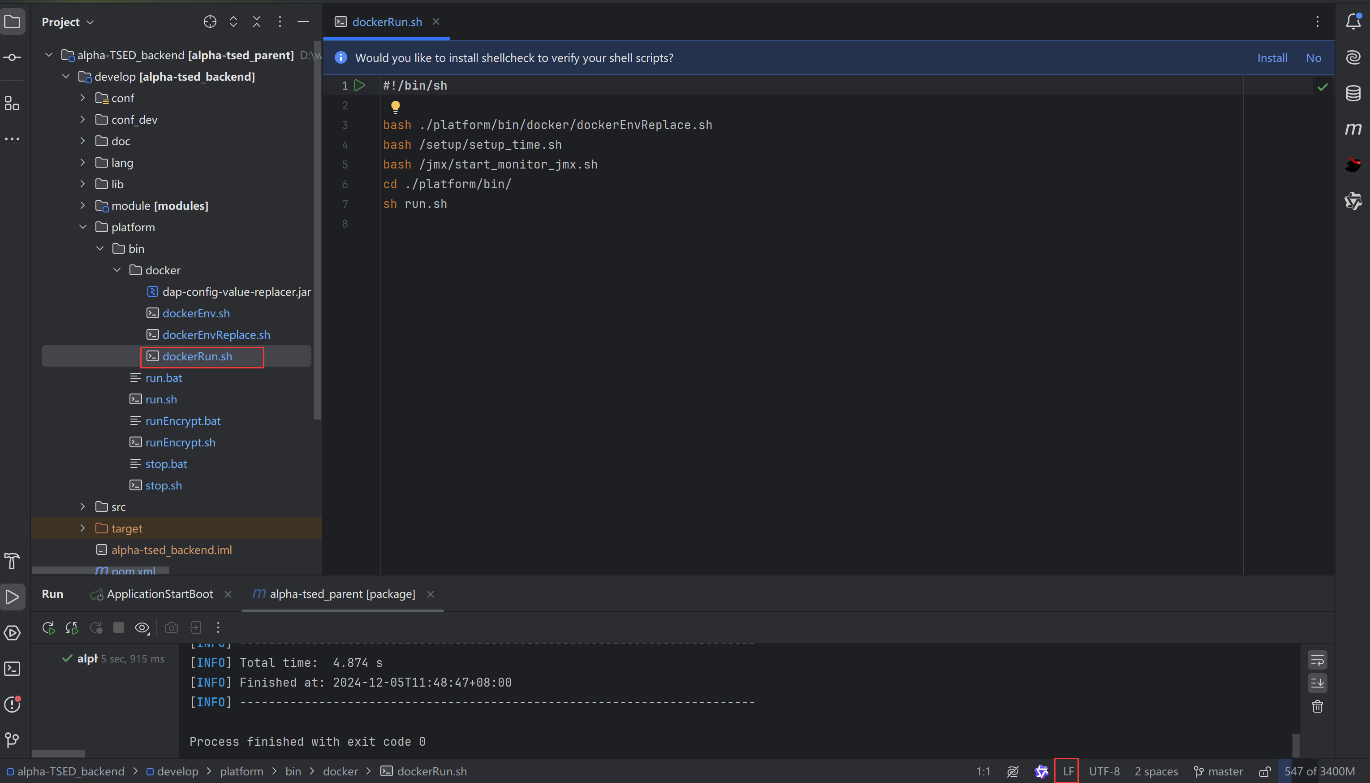Show intention actions lightbulb
1370x783 pixels.
(x=395, y=107)
